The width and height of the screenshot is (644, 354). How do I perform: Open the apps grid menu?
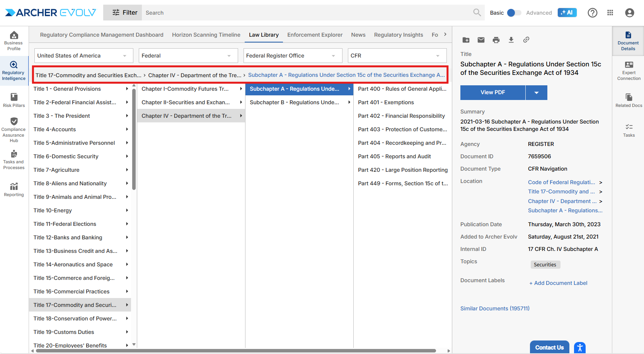coord(610,13)
